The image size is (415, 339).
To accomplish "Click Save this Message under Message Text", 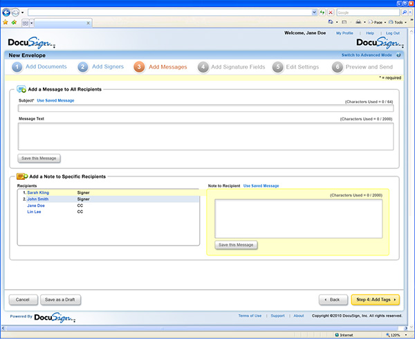I will pos(39,158).
